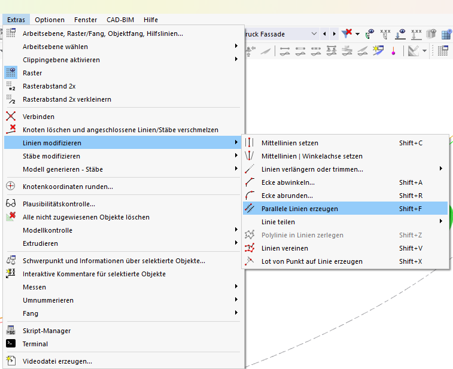Click the black Terminal icon
Screen dimensions: 453x369
tap(11, 343)
